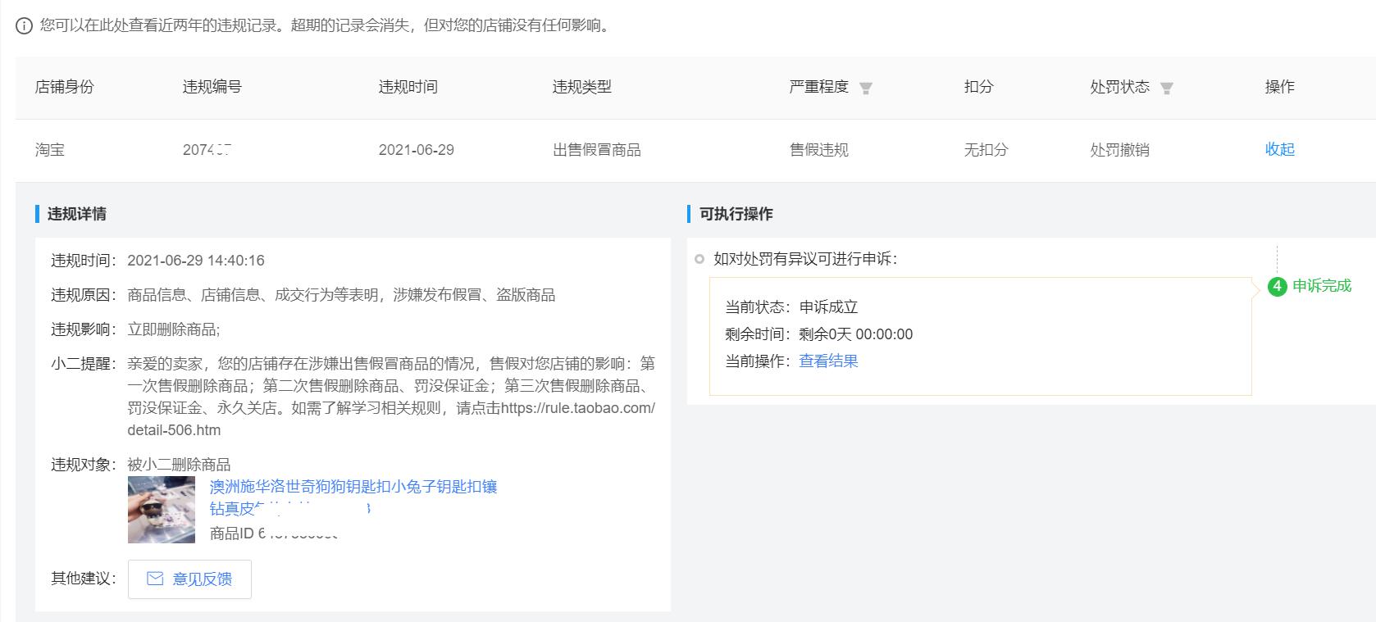This screenshot has height=622, width=1376.
Task: Click the timestamp 2021-06-29 14:40:16
Action: coord(196,261)
